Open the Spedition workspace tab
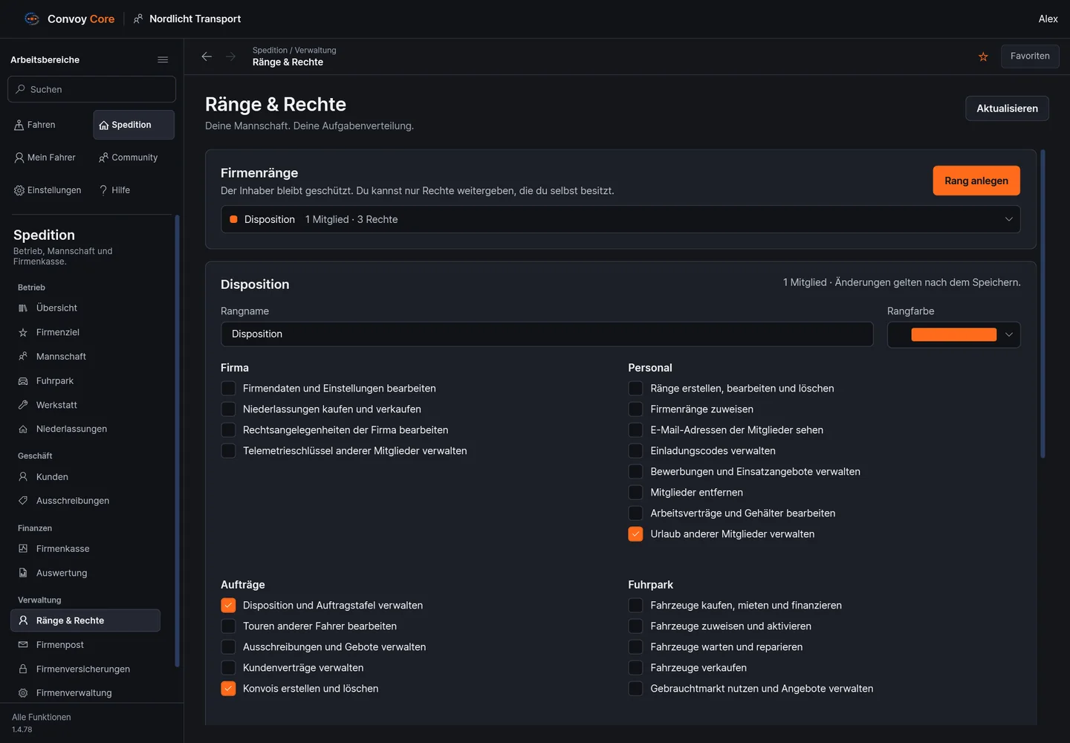The image size is (1070, 743). point(134,125)
